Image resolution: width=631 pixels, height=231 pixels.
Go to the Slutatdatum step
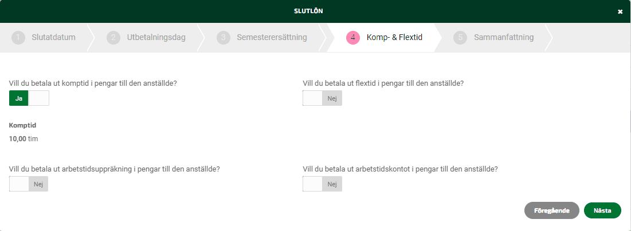pos(53,38)
